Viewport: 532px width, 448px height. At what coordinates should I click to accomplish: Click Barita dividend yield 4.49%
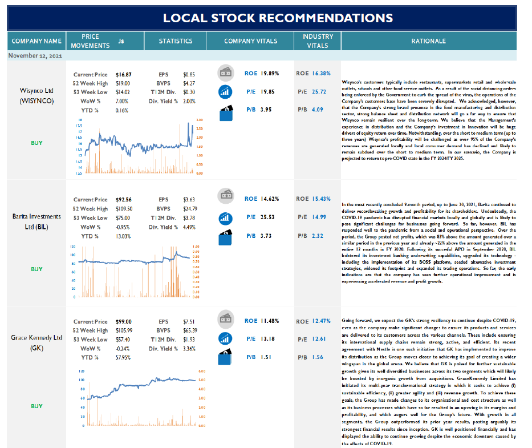point(189,227)
